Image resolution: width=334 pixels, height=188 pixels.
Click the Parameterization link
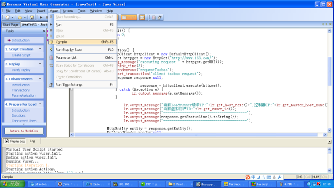[x=23, y=95]
